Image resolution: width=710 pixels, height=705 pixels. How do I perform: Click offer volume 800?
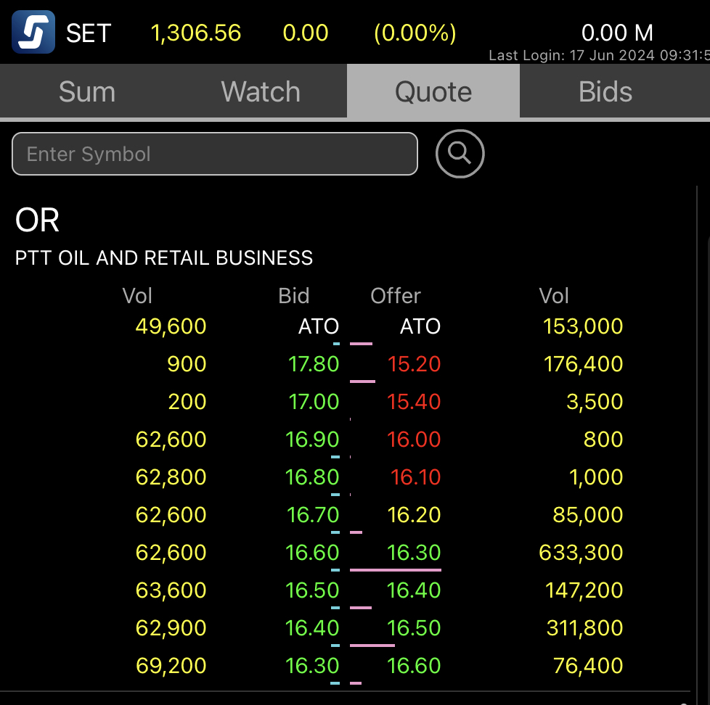[x=603, y=440]
